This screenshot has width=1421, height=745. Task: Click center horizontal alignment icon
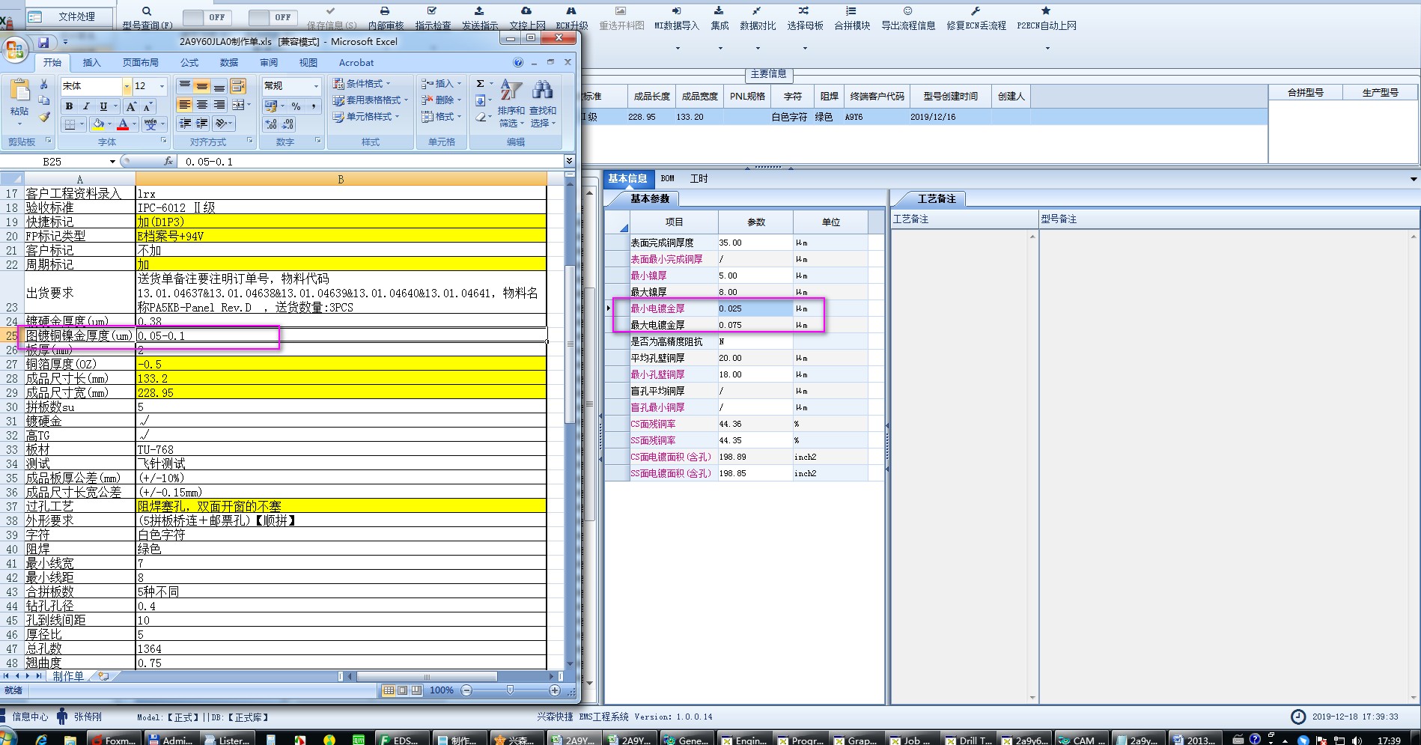click(x=201, y=105)
